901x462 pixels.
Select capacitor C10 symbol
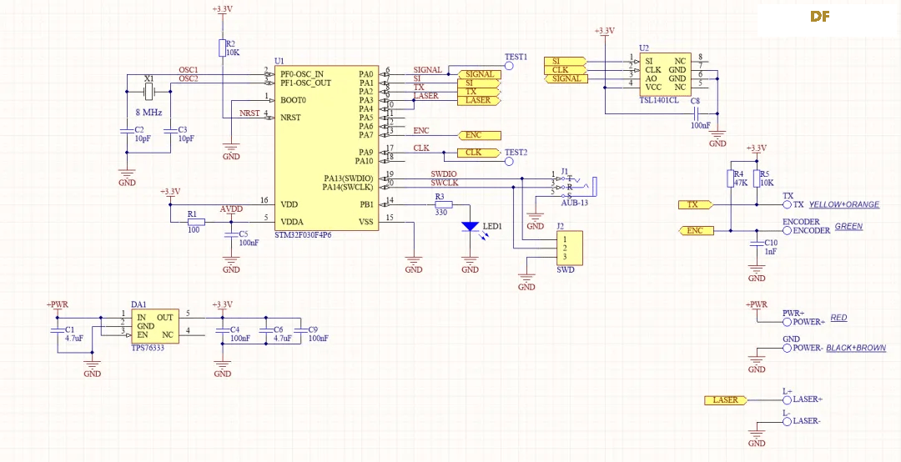pos(756,244)
